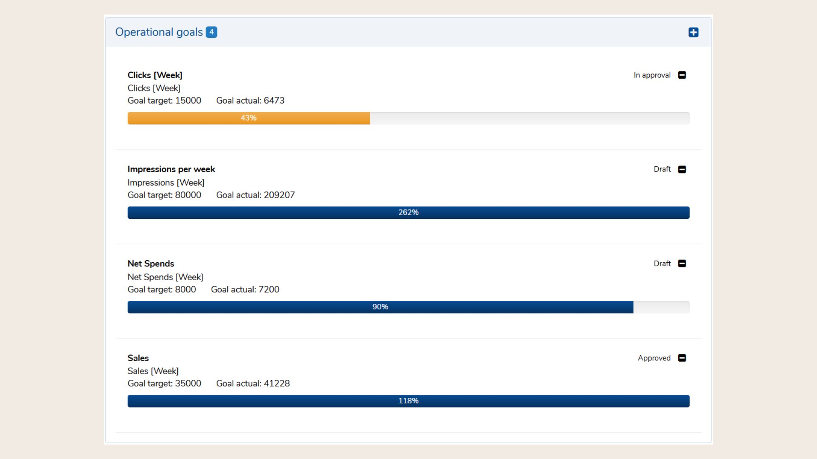Click the In approval status label
Image resolution: width=817 pixels, height=459 pixels.
(652, 75)
